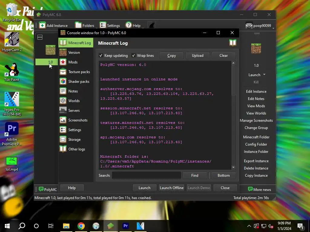The height and width of the screenshot is (232, 310).
Task: Click Add Instance in PolyMC toolbar
Action: [53, 25]
